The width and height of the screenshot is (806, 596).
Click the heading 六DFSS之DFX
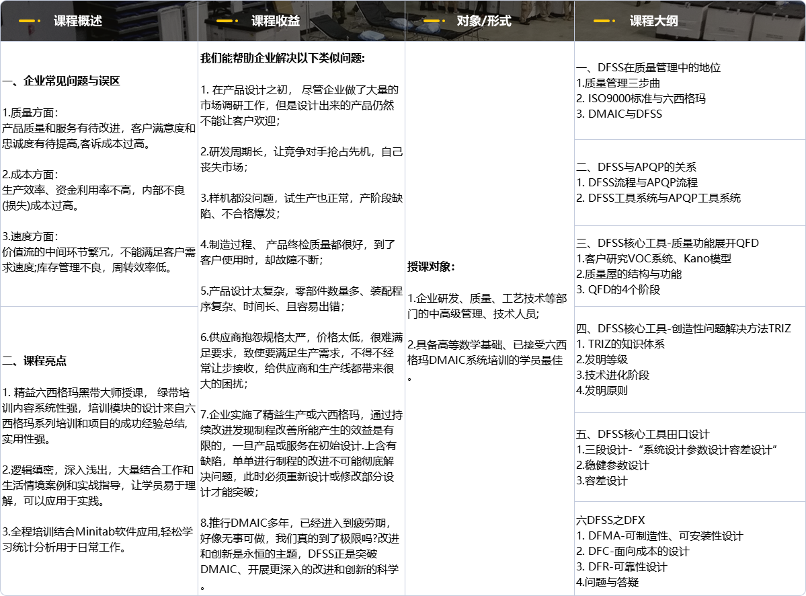(610, 520)
